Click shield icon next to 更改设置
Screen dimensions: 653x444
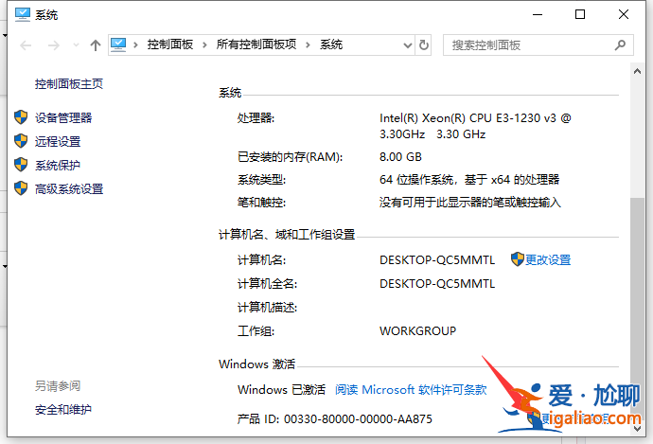tap(518, 259)
